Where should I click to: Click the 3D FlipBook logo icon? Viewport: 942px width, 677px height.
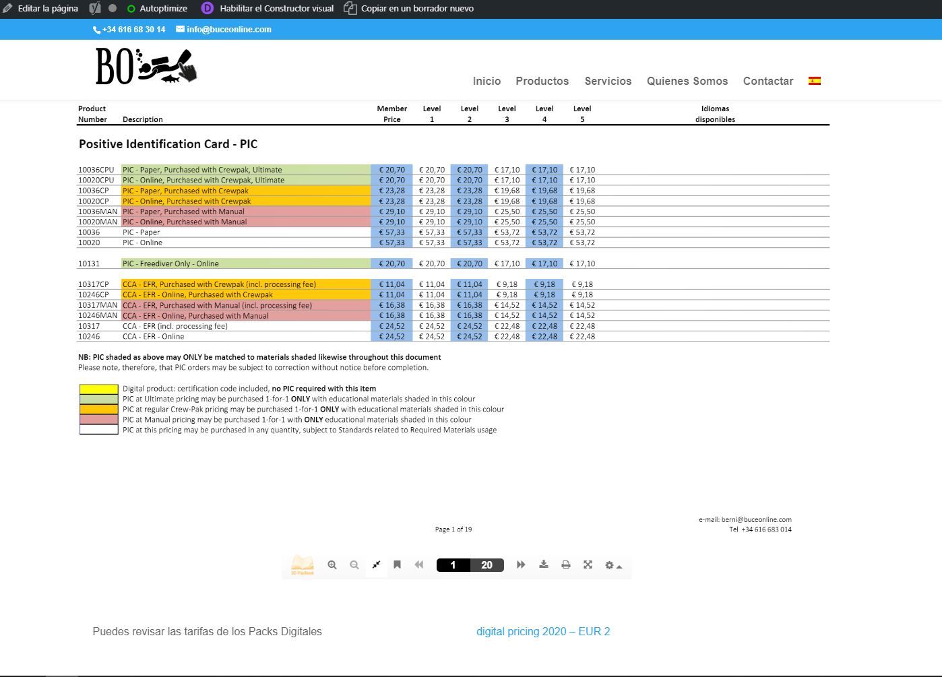click(x=303, y=565)
